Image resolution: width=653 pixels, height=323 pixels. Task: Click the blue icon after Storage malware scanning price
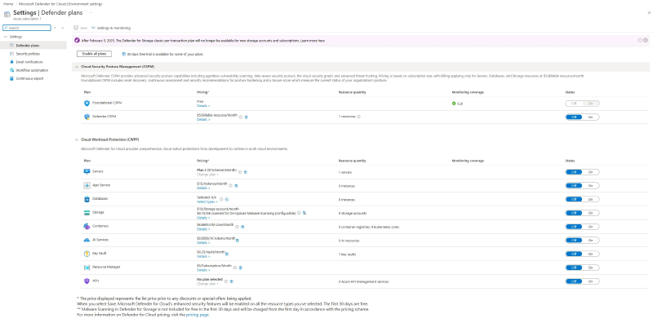304,213
